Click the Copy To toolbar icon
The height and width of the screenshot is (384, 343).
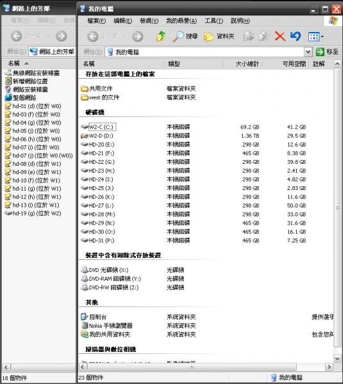click(264, 36)
